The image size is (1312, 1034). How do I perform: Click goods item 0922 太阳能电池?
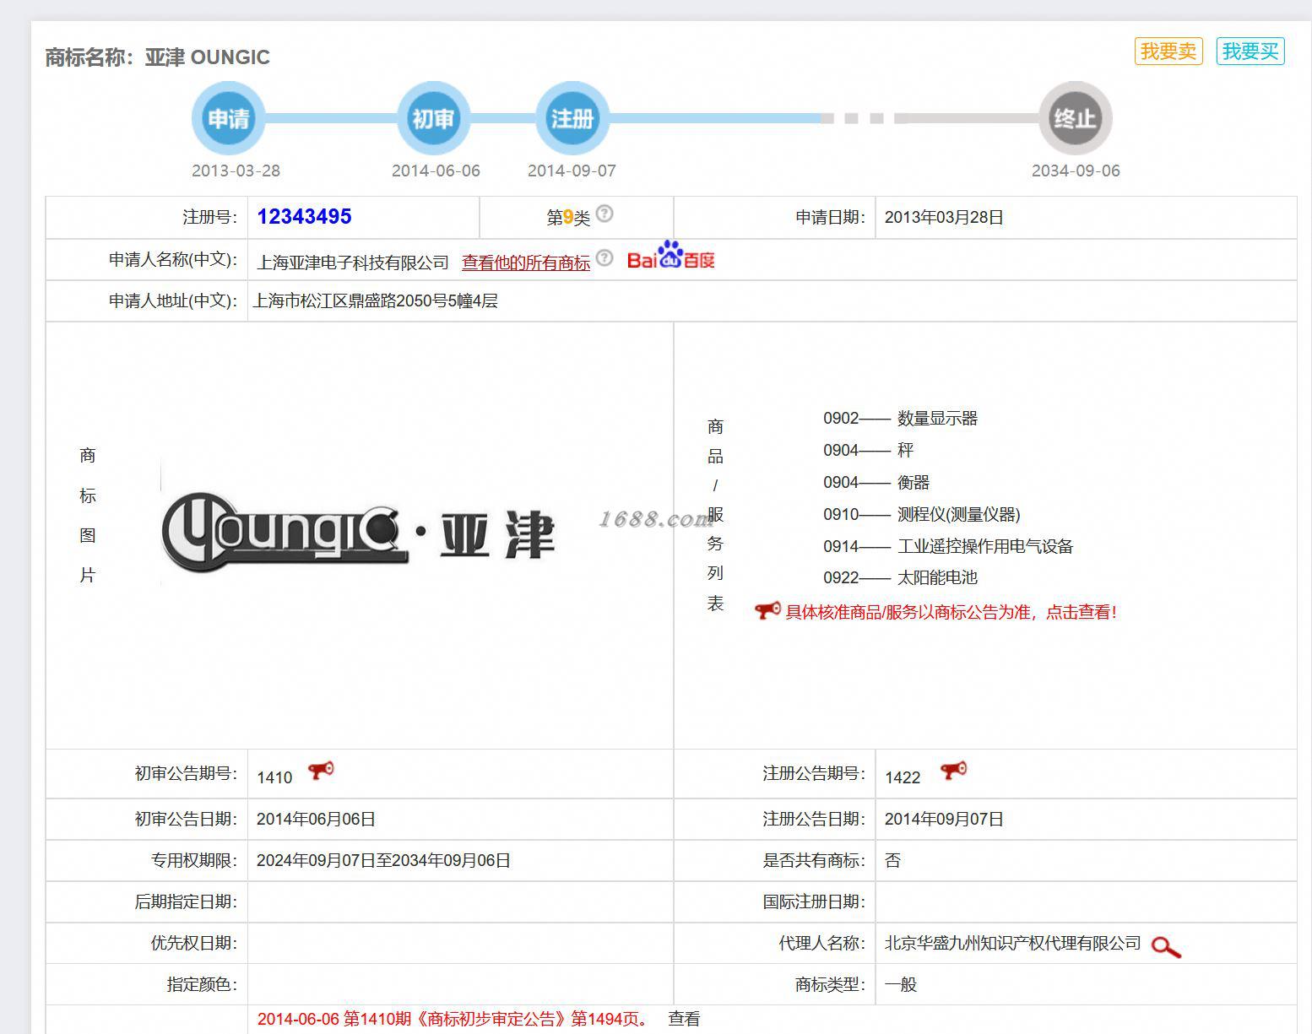point(900,577)
